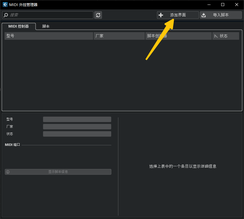Click the Cubase logo in title bar

click(x=5, y=5)
